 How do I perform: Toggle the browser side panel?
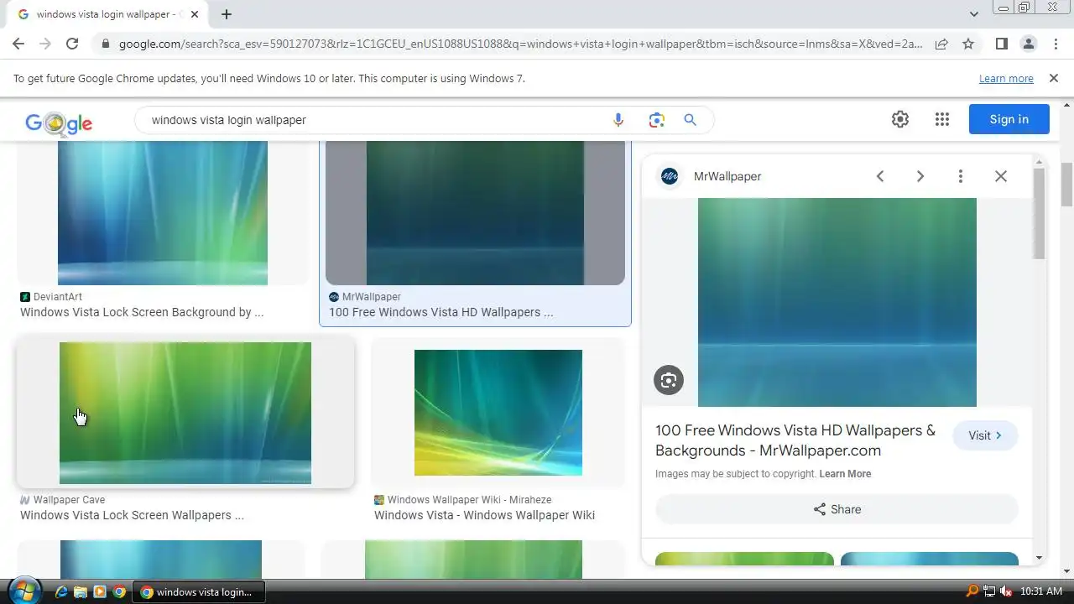point(1002,44)
